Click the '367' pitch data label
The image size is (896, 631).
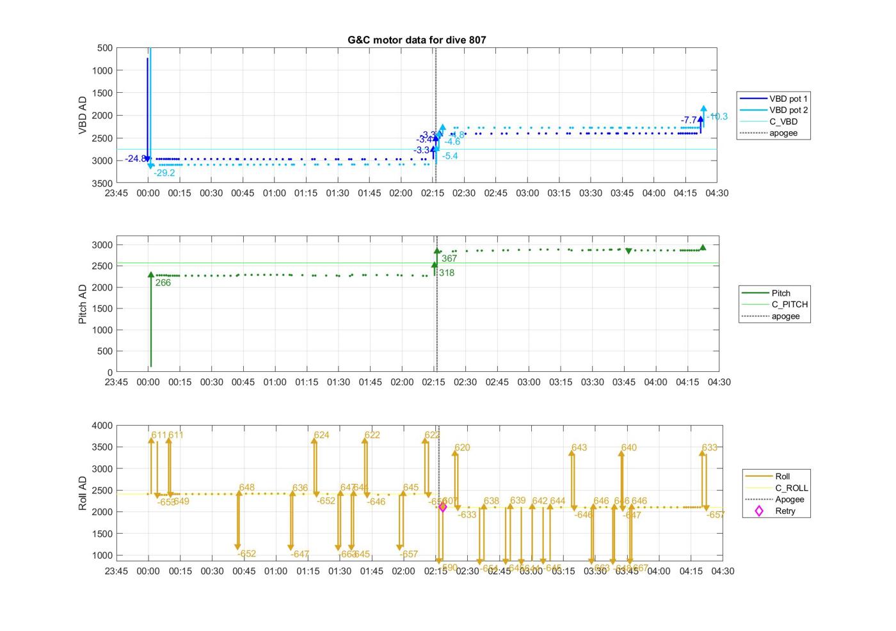click(x=449, y=259)
